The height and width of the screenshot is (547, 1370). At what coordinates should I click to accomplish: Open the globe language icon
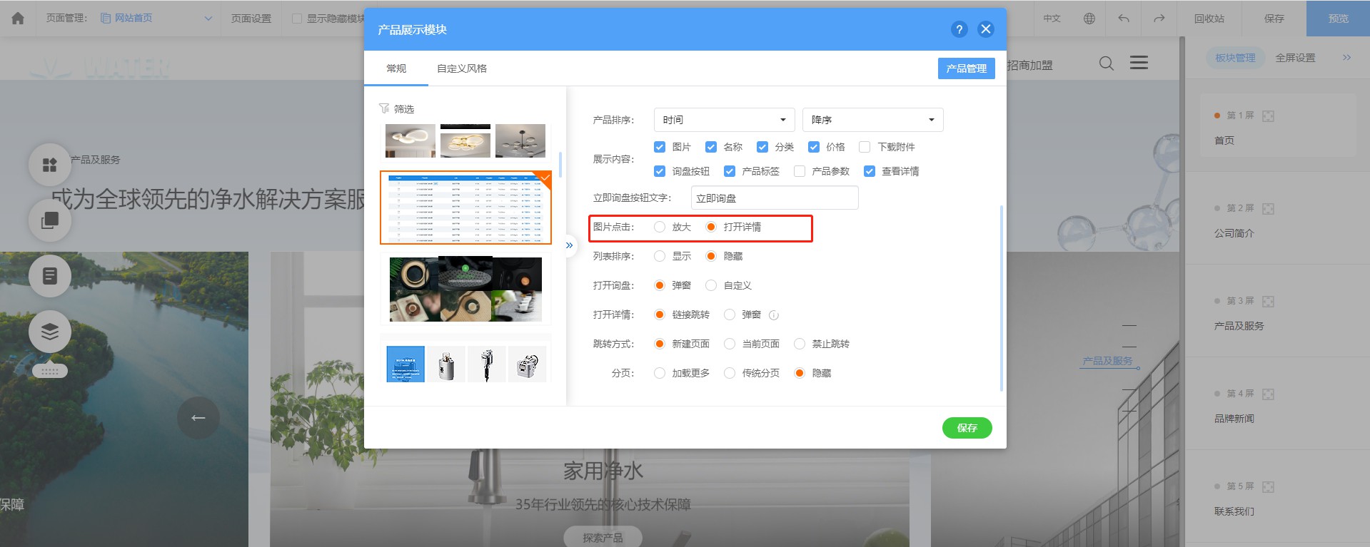(x=1089, y=18)
